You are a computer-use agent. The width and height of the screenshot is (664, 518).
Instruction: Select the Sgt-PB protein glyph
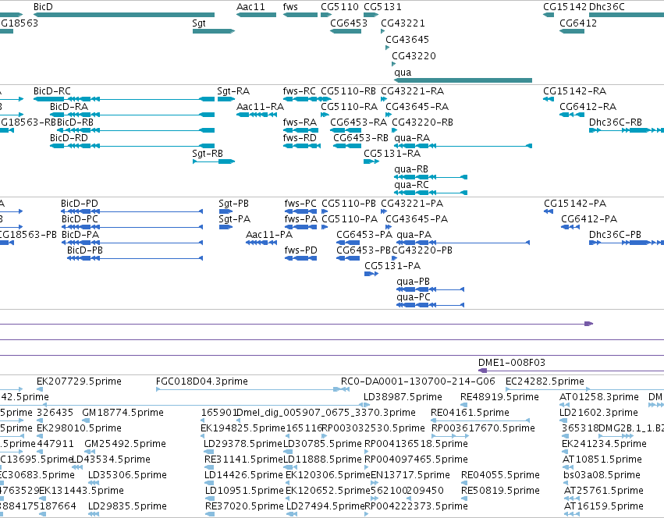click(225, 211)
